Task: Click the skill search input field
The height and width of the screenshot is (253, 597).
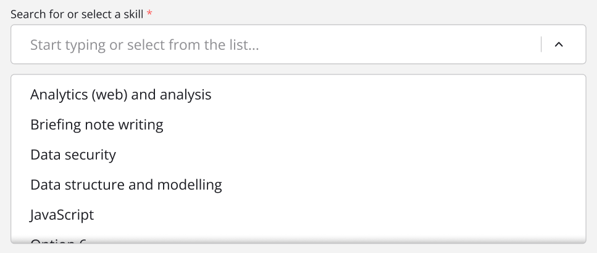Action: (278, 45)
